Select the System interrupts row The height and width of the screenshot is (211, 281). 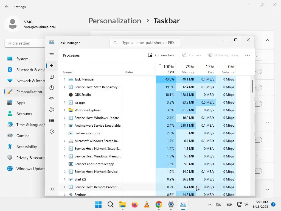pos(147,133)
